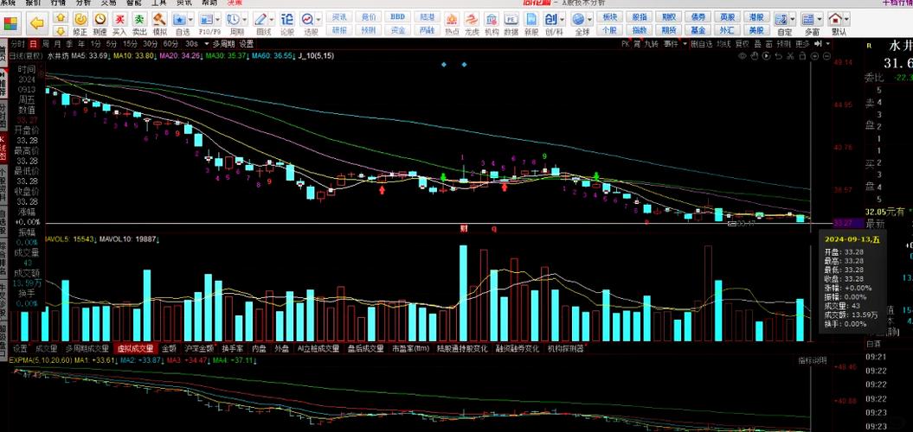Click the down arrow navigation icon
This screenshot has width=913, height=432.
point(61,29)
